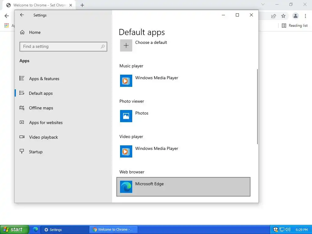
Task: Click the network tray icon
Action: pyautogui.click(x=282, y=230)
